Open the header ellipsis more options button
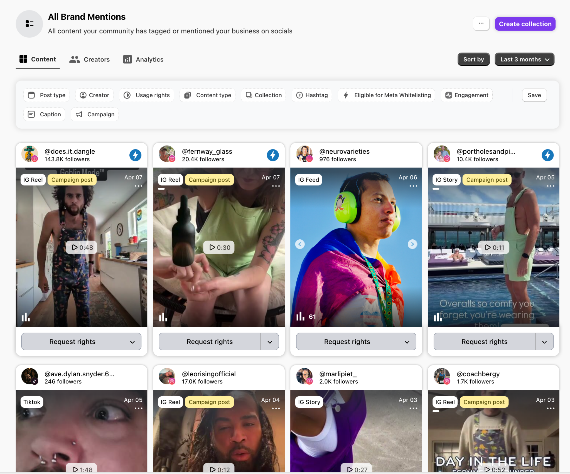 (x=481, y=24)
